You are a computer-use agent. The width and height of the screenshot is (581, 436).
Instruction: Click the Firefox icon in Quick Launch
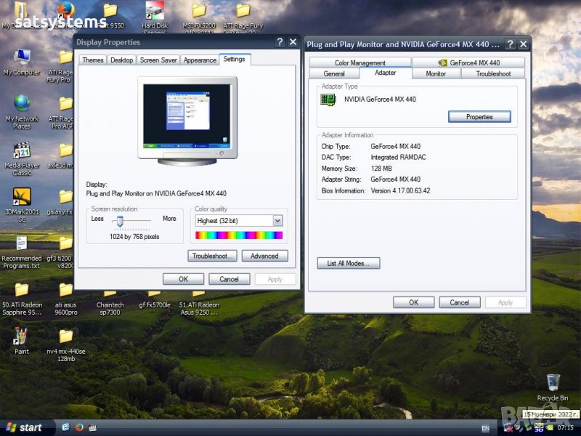click(79, 427)
